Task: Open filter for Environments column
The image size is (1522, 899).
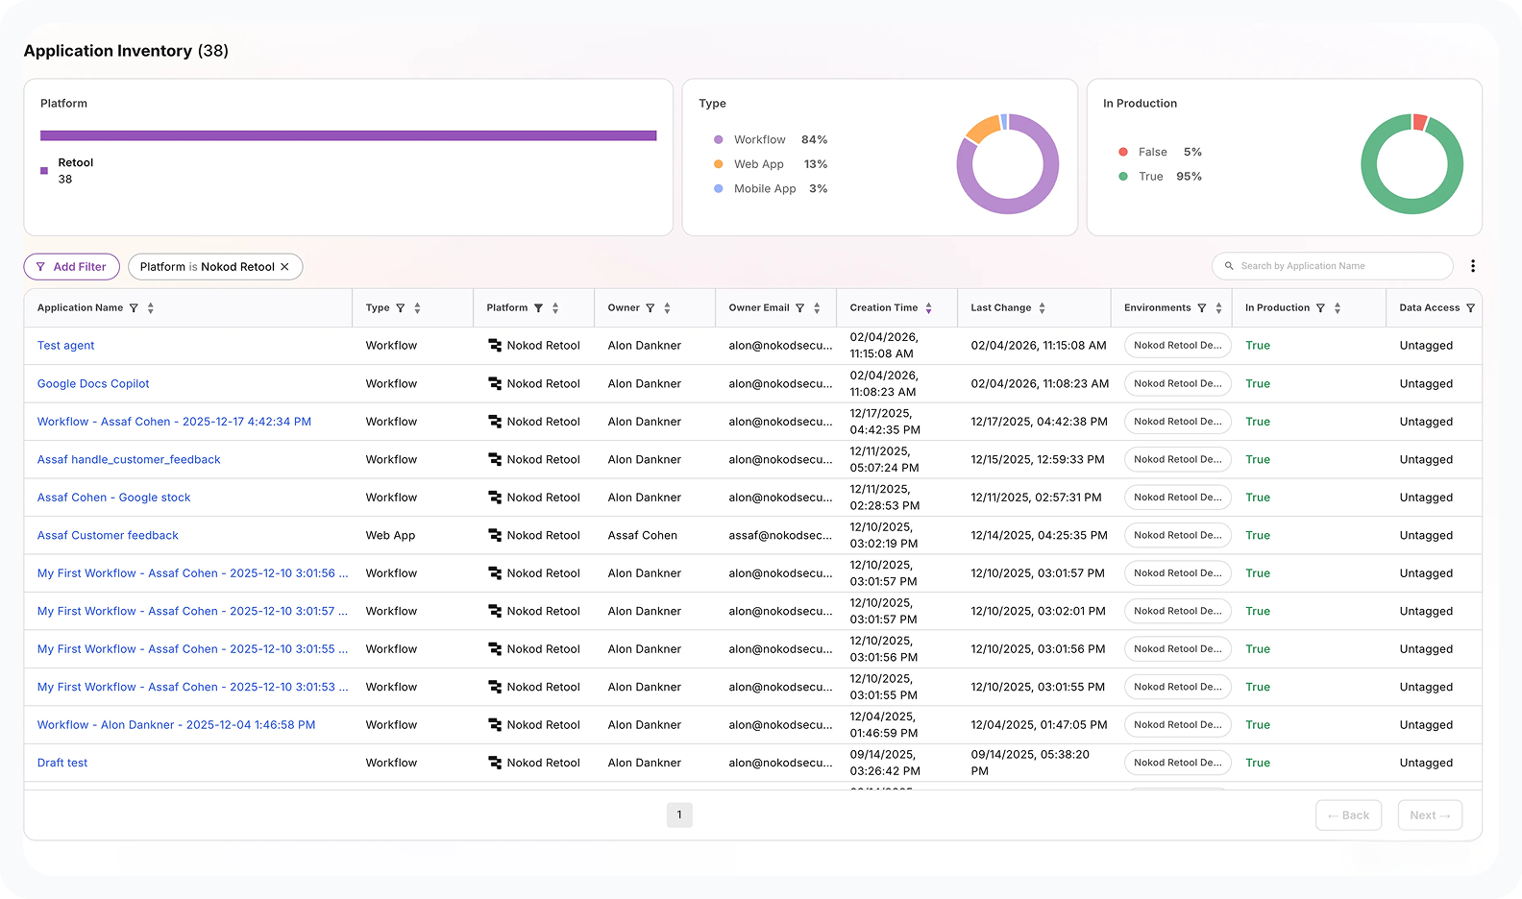Action: (1202, 308)
